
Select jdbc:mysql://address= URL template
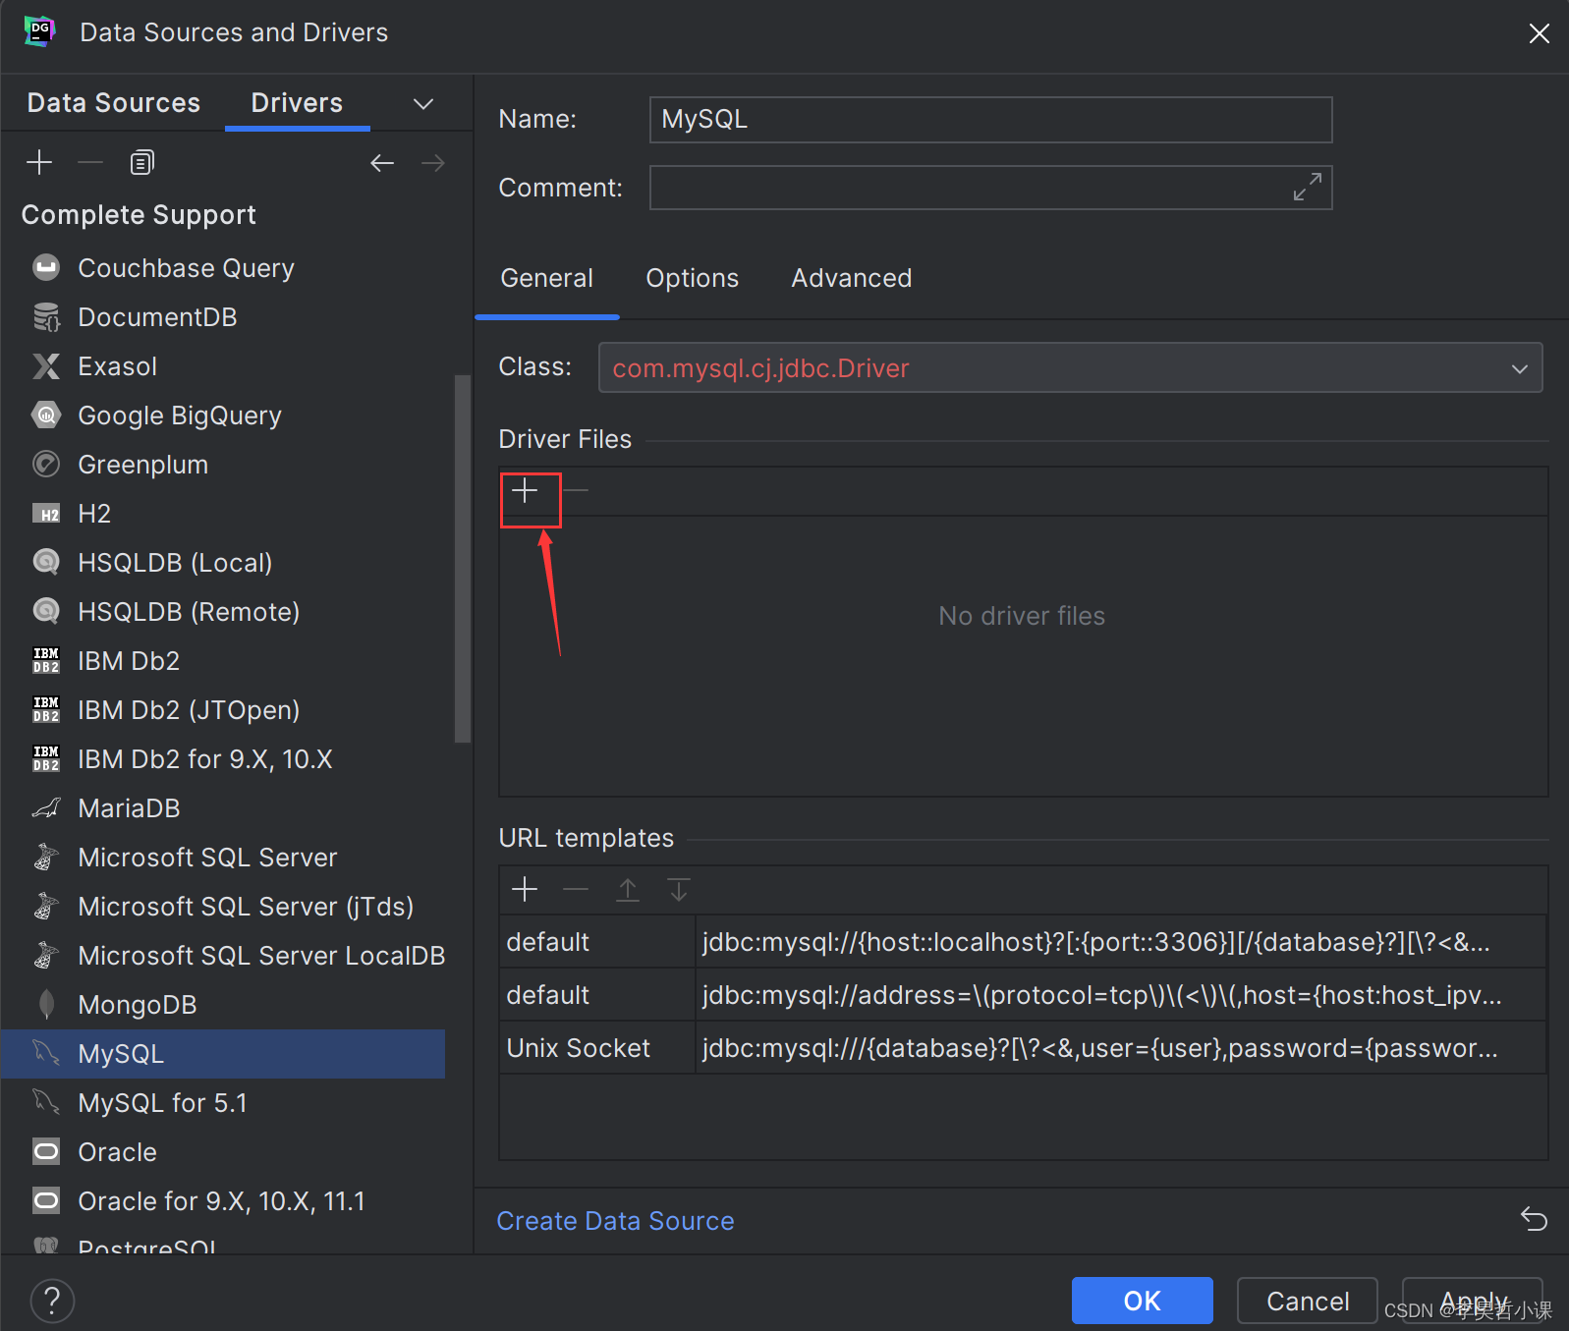click(1023, 995)
